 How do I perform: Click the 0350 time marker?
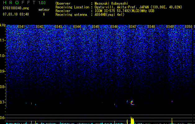pos(188,27)
